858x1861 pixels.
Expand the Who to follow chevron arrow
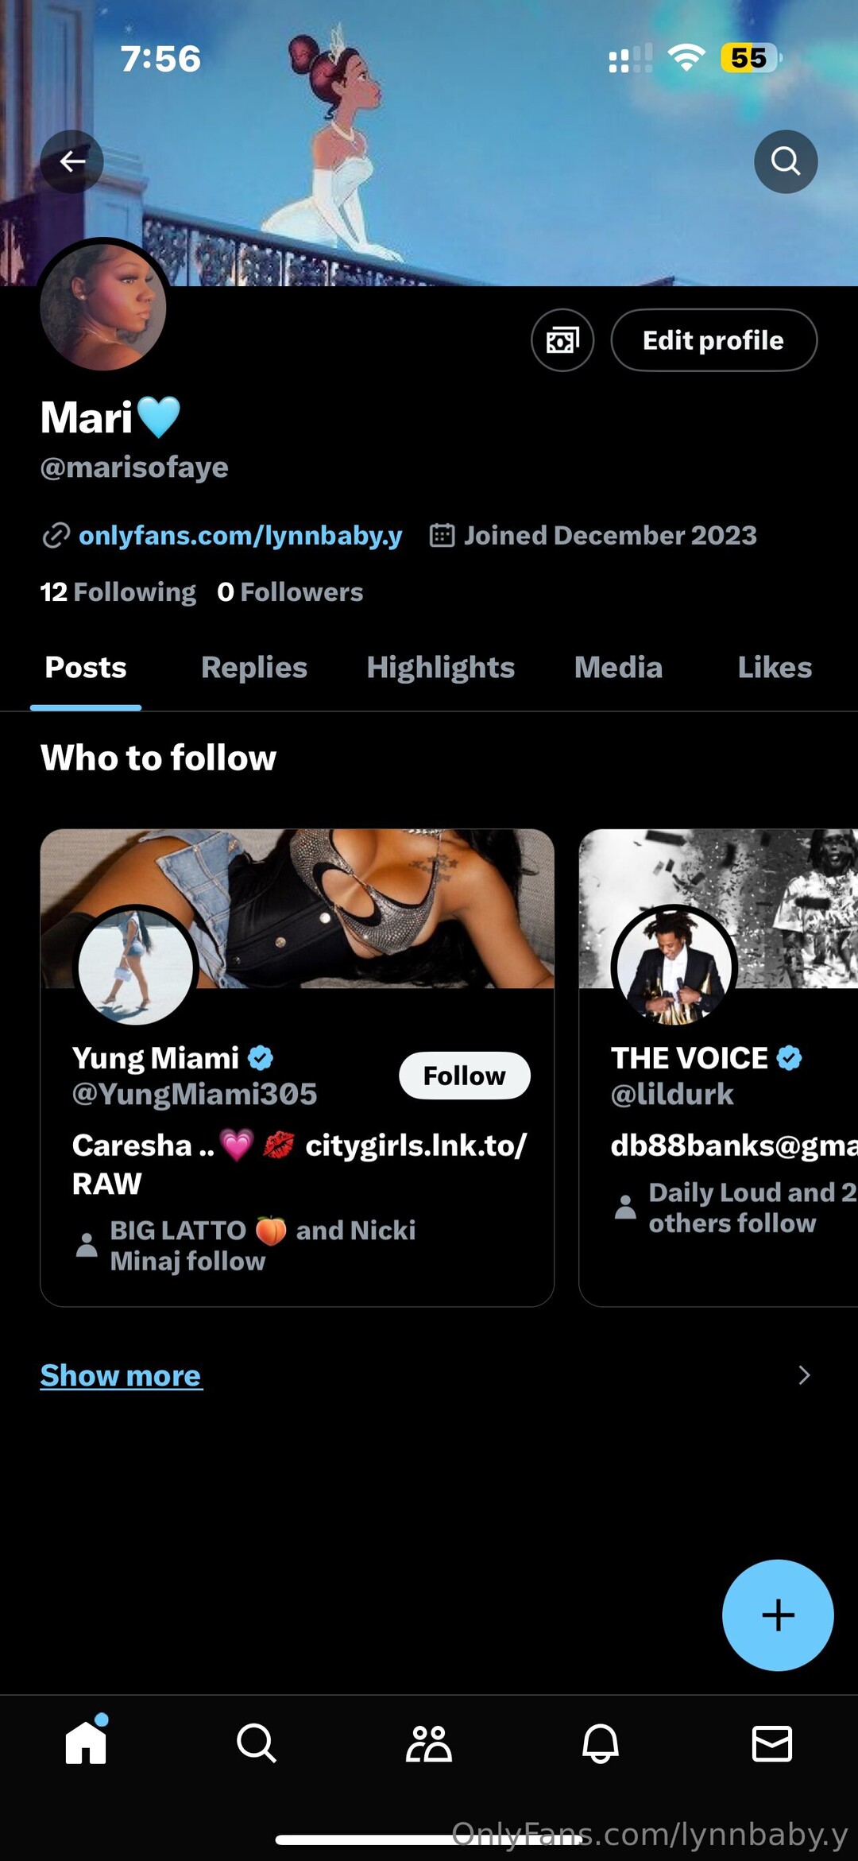click(x=804, y=1375)
